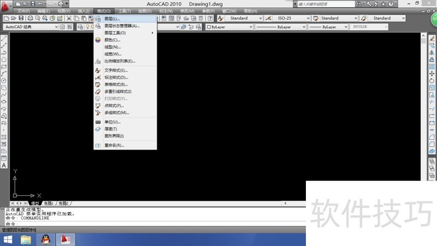This screenshot has height=246, width=437.
Task: Select the Ellipse tool in draw toolbar
Action: (4, 102)
